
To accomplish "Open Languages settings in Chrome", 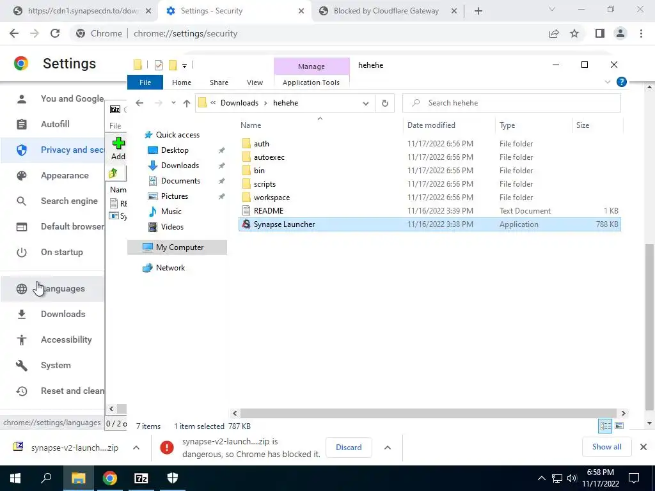I will click(52, 288).
